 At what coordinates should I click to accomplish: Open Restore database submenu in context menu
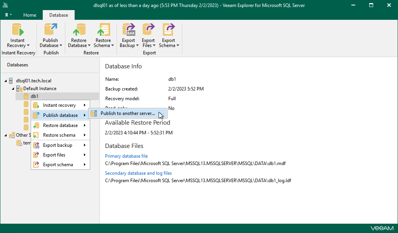tap(60, 125)
